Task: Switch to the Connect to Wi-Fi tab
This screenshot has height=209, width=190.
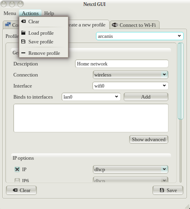Action: tap(134, 25)
